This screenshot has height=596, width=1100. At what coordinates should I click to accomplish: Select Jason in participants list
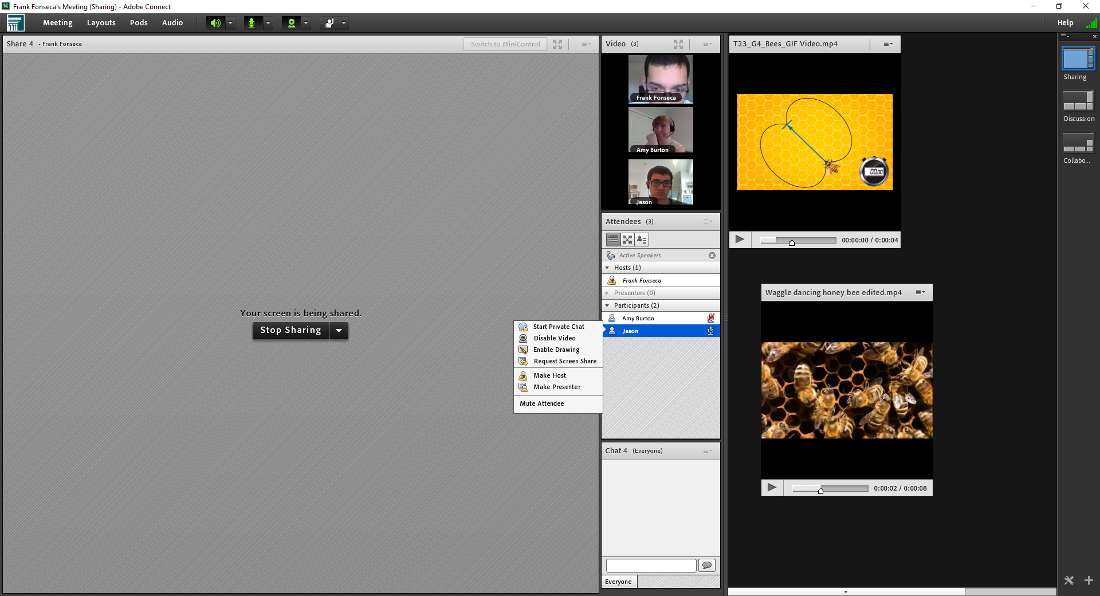(661, 331)
